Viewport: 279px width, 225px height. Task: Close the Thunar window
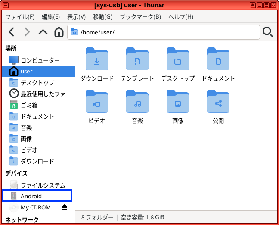click(x=273, y=5)
